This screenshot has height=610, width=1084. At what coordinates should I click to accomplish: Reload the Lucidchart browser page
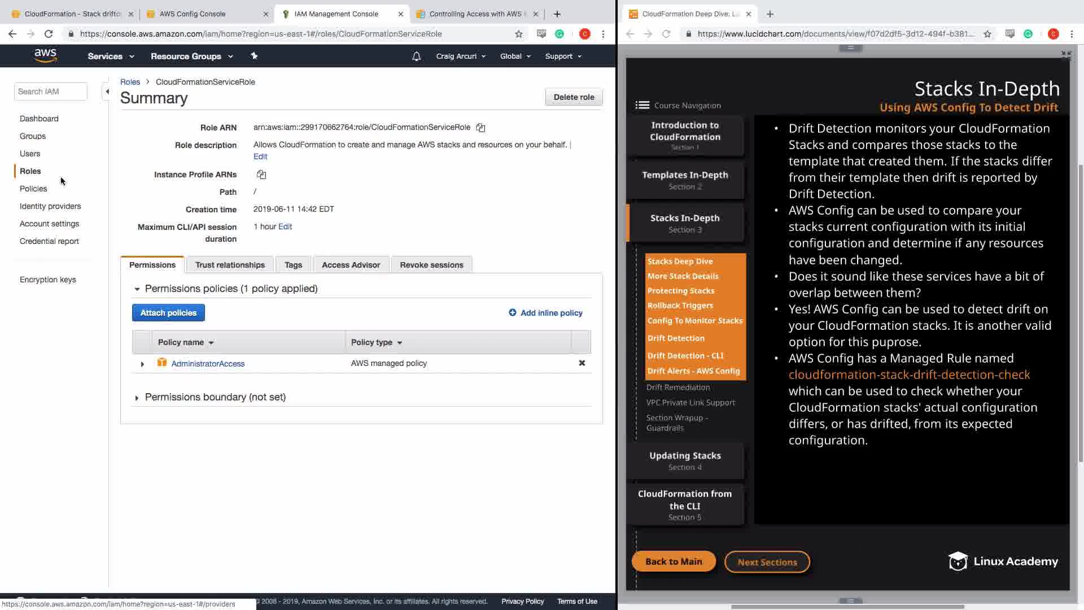pos(666,34)
